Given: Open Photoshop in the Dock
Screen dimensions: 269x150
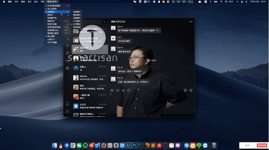Looking at the screenshot, I should [134, 145].
